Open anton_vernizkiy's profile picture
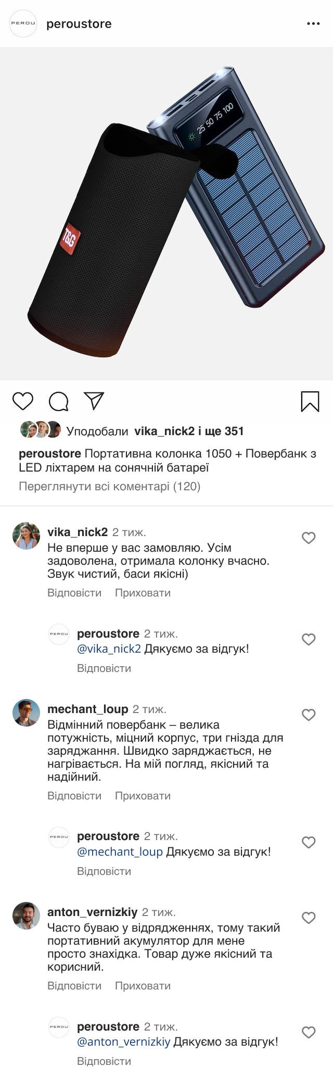This screenshot has width=333, height=1080. pyautogui.click(x=26, y=916)
